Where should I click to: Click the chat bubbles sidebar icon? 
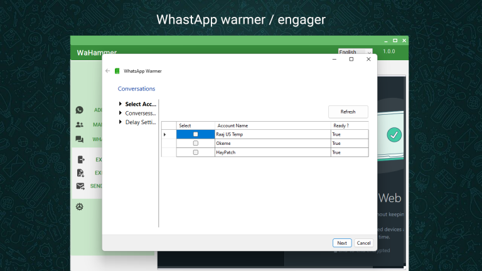coord(80,139)
